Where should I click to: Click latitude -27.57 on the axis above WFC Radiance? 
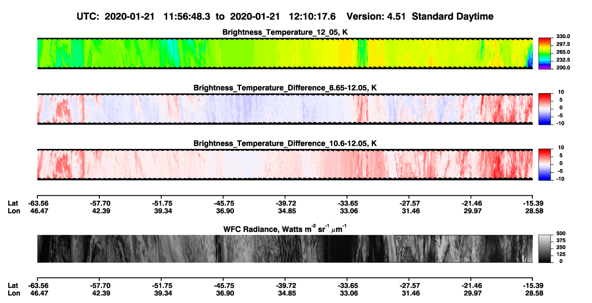(x=409, y=203)
